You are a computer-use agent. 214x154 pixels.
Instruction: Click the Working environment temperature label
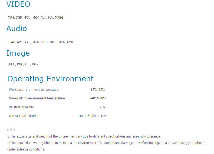[x=34, y=90]
